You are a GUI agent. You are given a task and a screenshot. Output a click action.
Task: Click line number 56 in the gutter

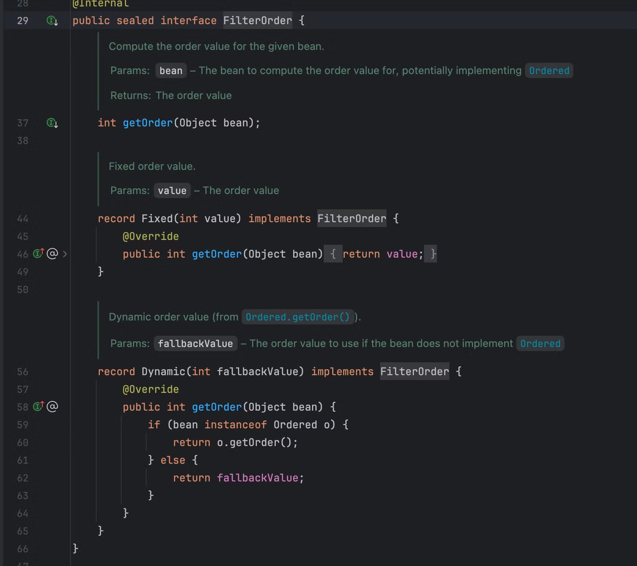click(x=23, y=372)
